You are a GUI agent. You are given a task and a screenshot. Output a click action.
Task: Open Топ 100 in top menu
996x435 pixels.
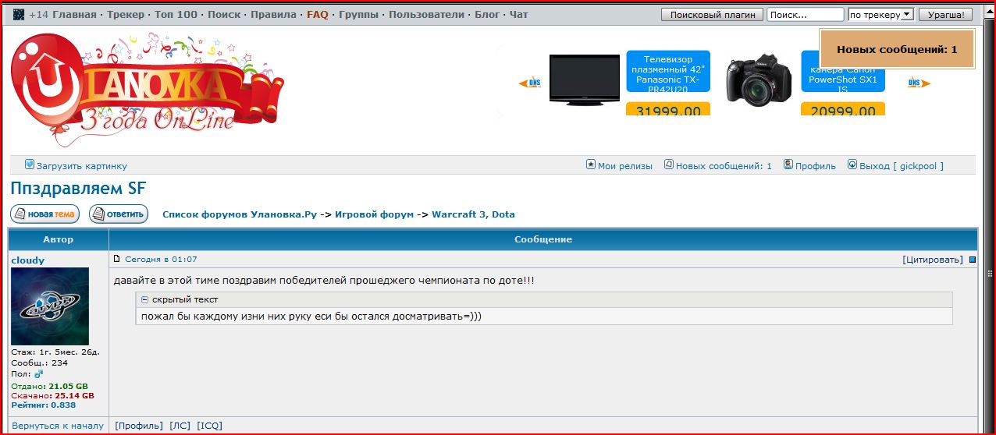176,15
